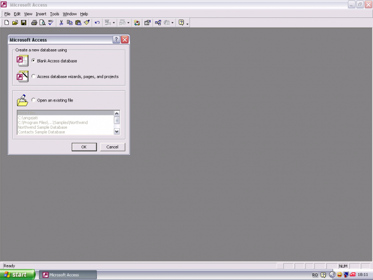
Task: Click the file list scrollbar down arrow
Action: (x=117, y=131)
